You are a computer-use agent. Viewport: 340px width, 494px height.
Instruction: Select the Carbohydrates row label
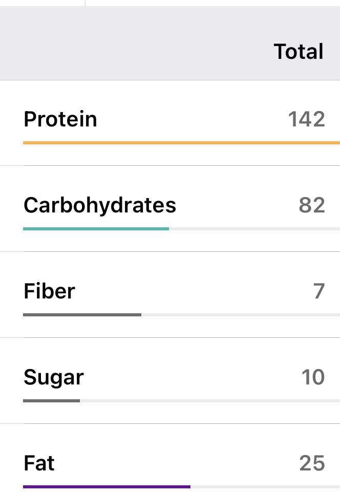pos(100,205)
